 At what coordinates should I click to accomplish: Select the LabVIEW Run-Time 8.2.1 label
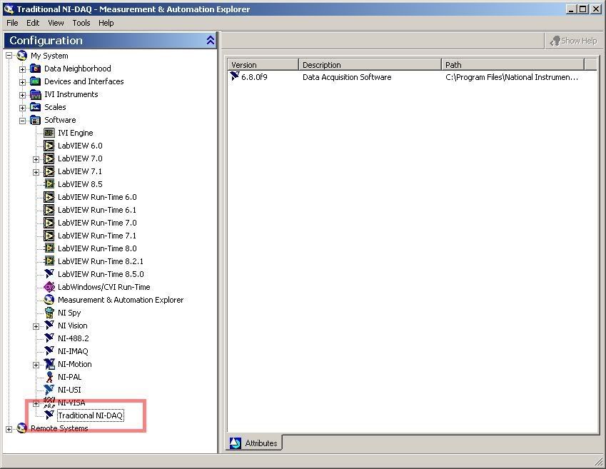pyautogui.click(x=101, y=261)
